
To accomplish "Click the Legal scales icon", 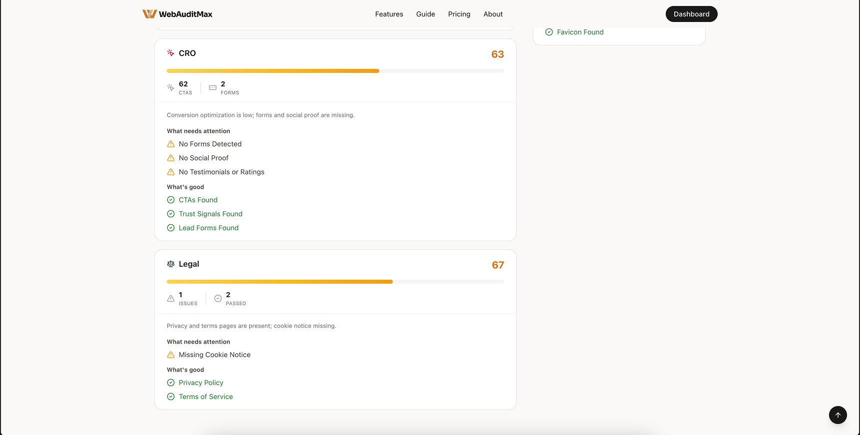I will 171,264.
